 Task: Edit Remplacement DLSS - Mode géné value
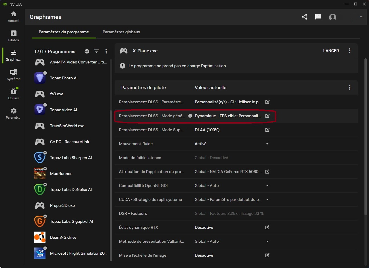point(267,116)
